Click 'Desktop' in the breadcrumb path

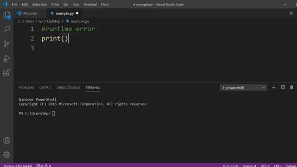(x=54, y=21)
